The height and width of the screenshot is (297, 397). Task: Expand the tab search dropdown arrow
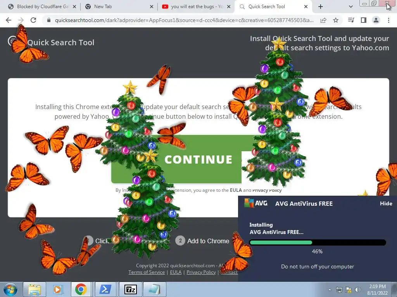tap(350, 7)
